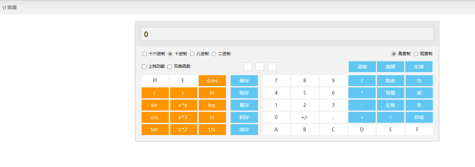475x167 pixels.
Task: Click the x^y power button
Action: (x=183, y=105)
